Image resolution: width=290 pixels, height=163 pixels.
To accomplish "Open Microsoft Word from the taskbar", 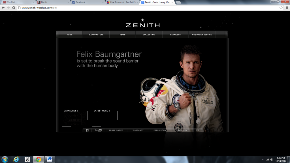I will coord(50,159).
